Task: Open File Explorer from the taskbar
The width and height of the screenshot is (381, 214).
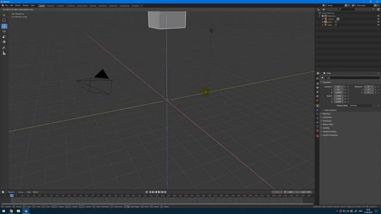Action: (x=18, y=211)
